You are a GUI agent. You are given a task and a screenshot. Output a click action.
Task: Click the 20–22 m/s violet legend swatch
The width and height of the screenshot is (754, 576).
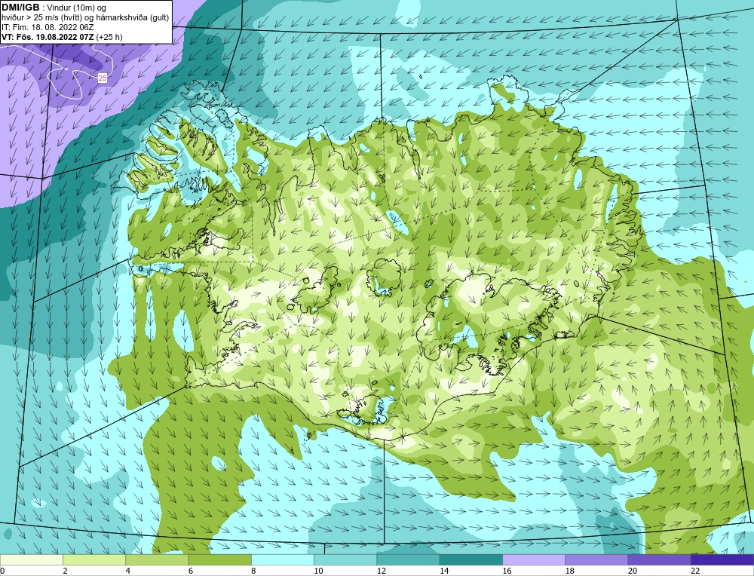pos(659,559)
